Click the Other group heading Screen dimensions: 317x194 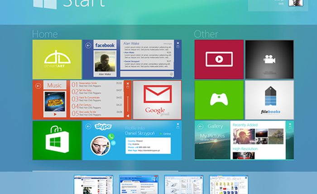pyautogui.click(x=206, y=34)
